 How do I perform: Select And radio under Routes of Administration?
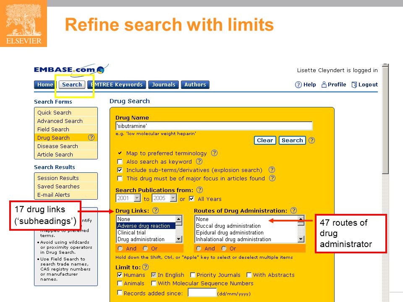tap(199, 249)
